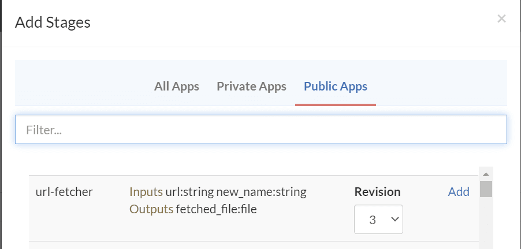Close the Add Stages dialog
The width and height of the screenshot is (521, 249).
(x=501, y=18)
